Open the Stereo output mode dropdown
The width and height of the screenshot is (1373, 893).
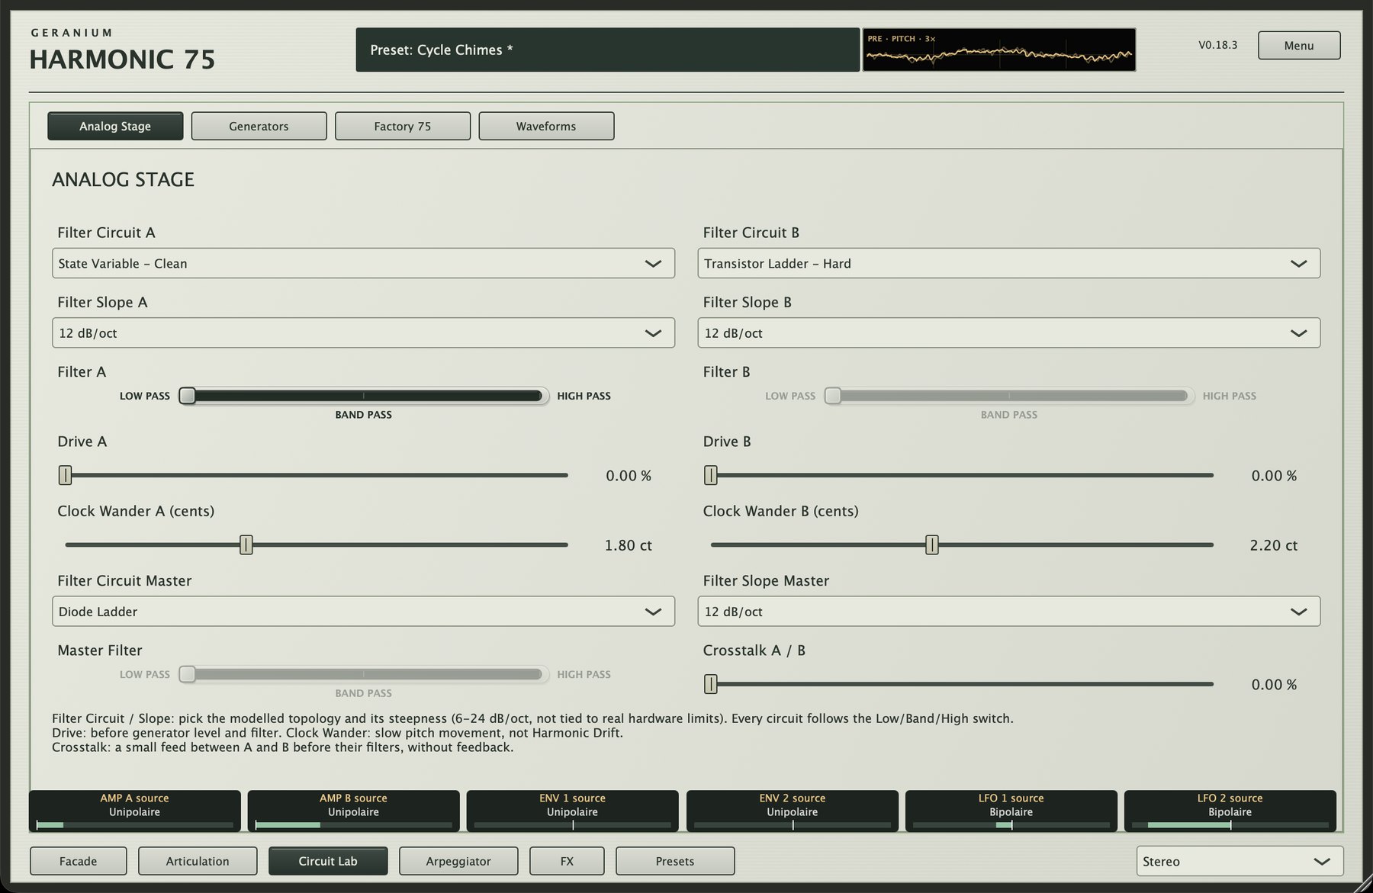click(1240, 861)
